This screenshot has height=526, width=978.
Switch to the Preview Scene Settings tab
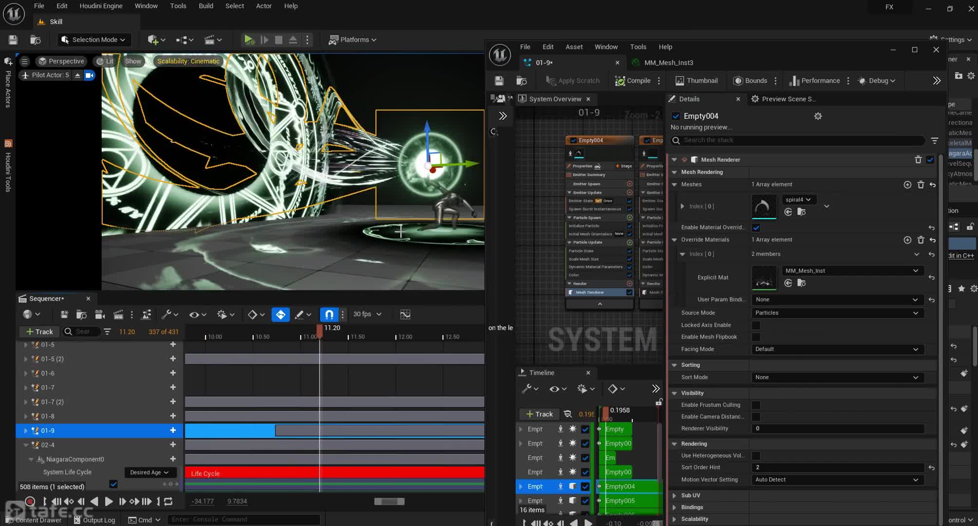pyautogui.click(x=784, y=99)
